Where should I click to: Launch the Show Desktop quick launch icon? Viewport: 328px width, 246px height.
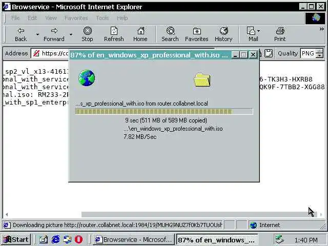pos(44,239)
